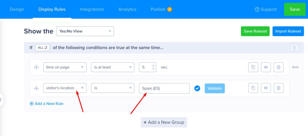Delete the visitor's location rule
The height and width of the screenshot is (136, 308).
(x=279, y=88)
